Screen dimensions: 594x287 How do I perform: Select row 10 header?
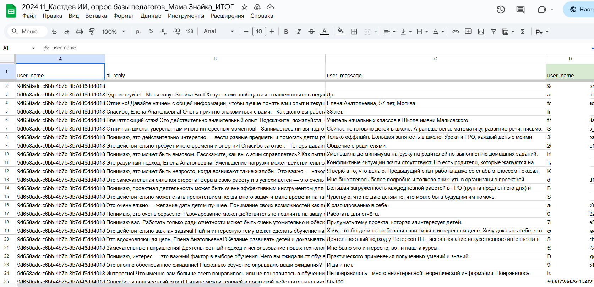pos(6,154)
